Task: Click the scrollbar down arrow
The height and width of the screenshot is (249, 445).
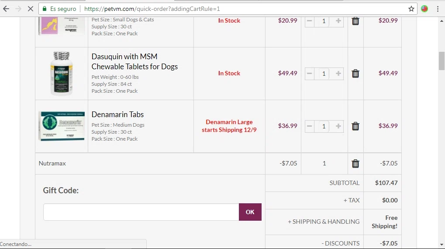Action: (442, 245)
